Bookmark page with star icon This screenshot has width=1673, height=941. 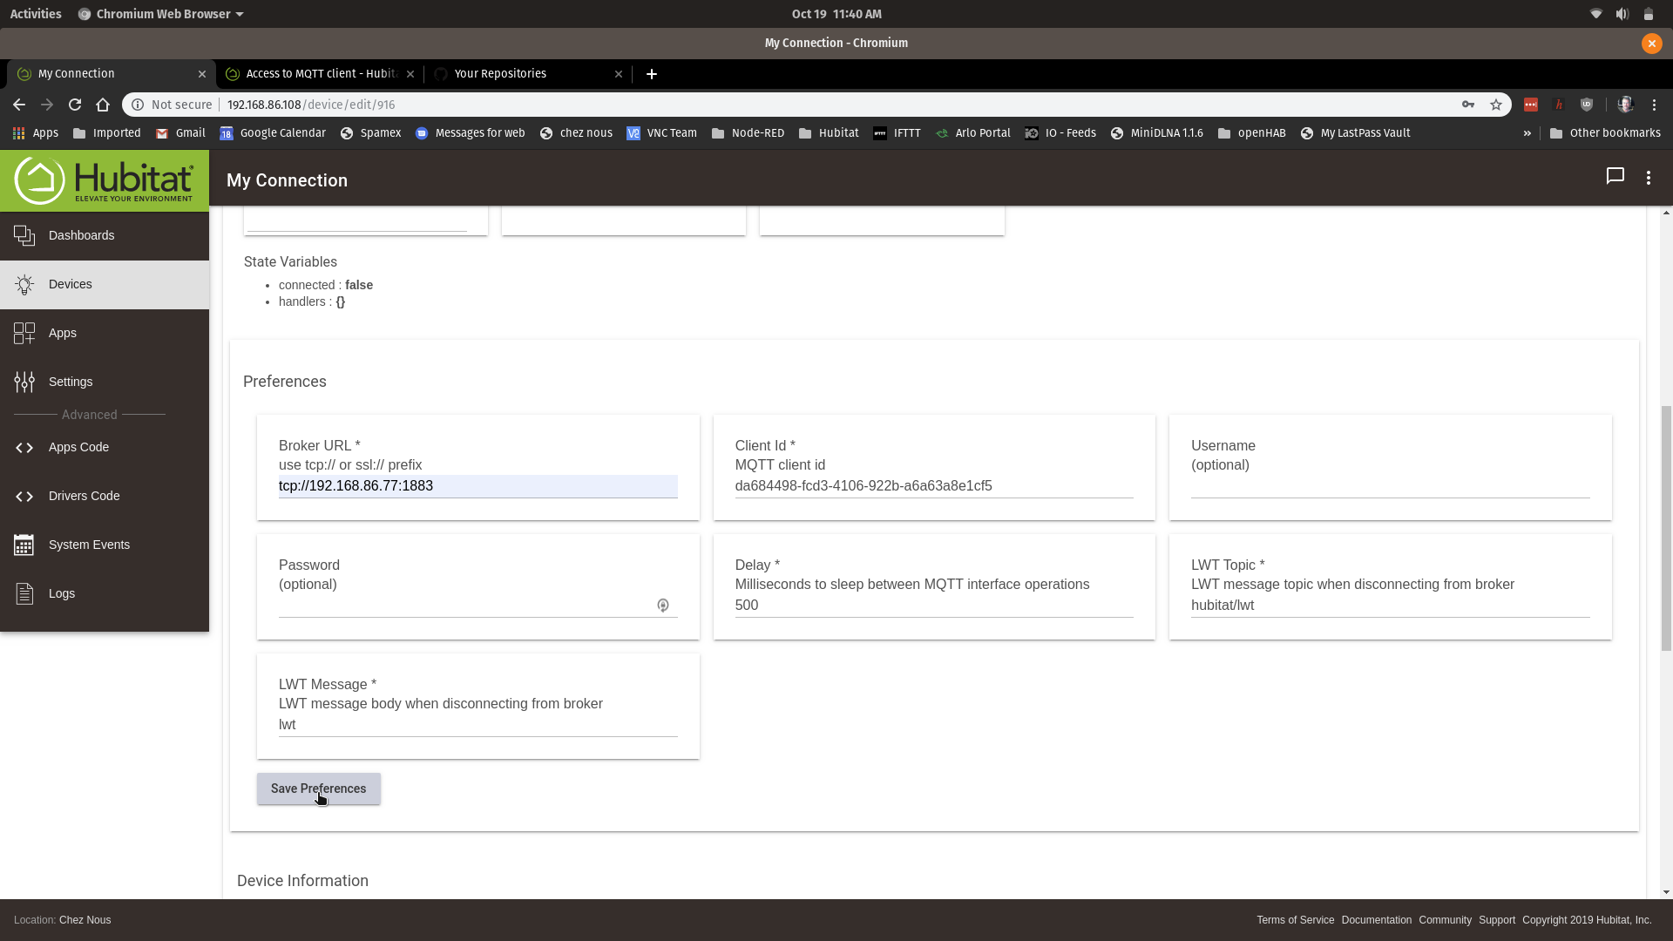(1496, 105)
